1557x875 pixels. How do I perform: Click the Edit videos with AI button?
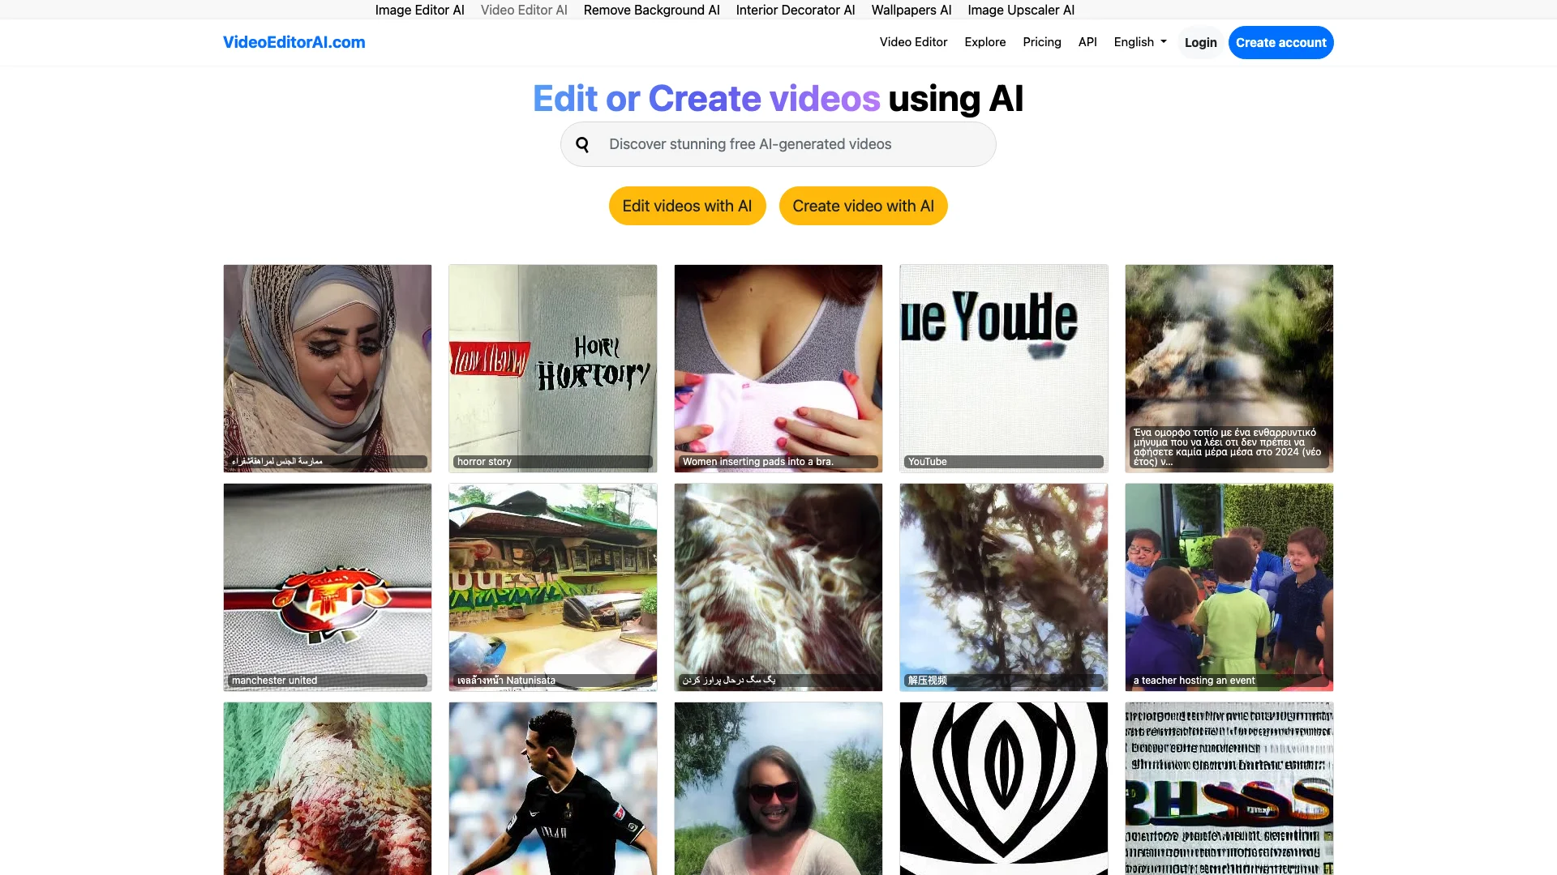pos(687,205)
